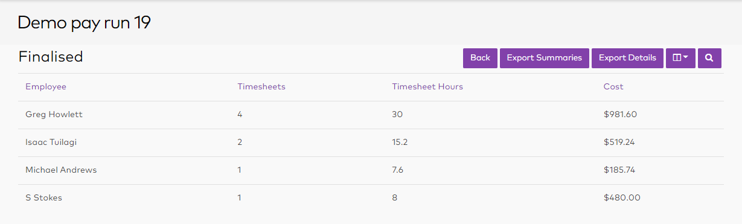Screen dimensions: 742x224
Task: Click Greg Howlett's timesheet hours value 30
Action: (x=397, y=115)
